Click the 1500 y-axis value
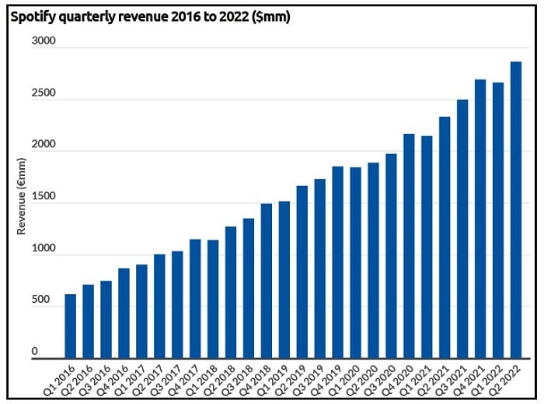Screen dimensions: 544x404 [x=44, y=196]
